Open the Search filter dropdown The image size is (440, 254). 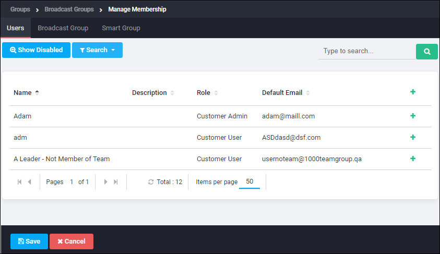[97, 50]
